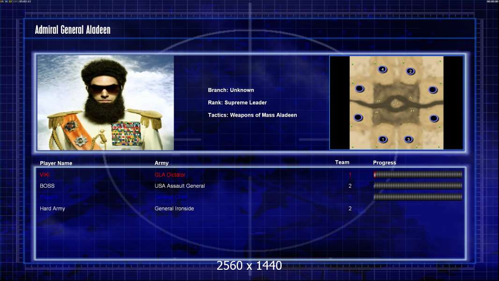The image size is (499, 281).
Task: Click the empty lower-right start position marker
Action: tap(434, 118)
